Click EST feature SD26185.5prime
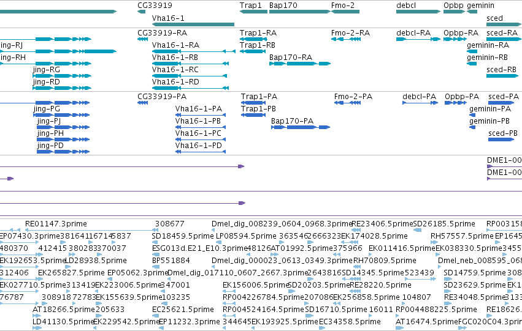Screen dimensions: 522x331 point(443,224)
